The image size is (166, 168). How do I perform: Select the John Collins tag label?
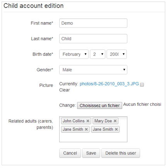(x=74, y=121)
